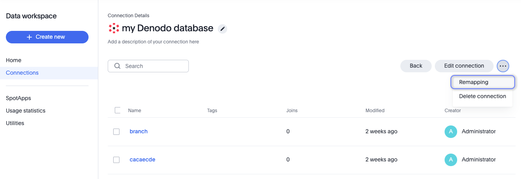Go to Home in the sidebar

pos(14,60)
